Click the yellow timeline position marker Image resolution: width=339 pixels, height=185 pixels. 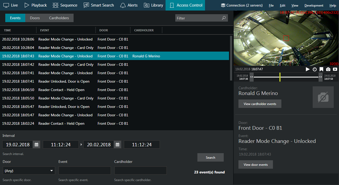[280, 77]
